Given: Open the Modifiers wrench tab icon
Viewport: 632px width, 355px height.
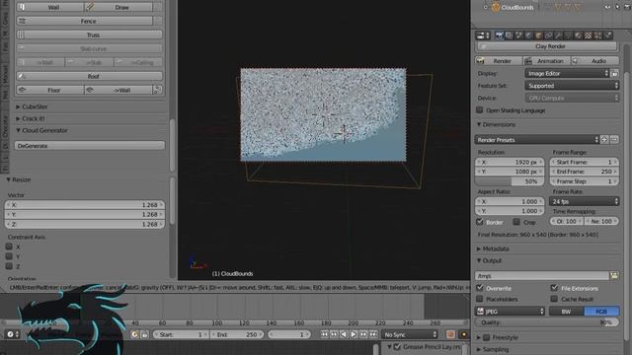Looking at the screenshot, I should coord(559,35).
